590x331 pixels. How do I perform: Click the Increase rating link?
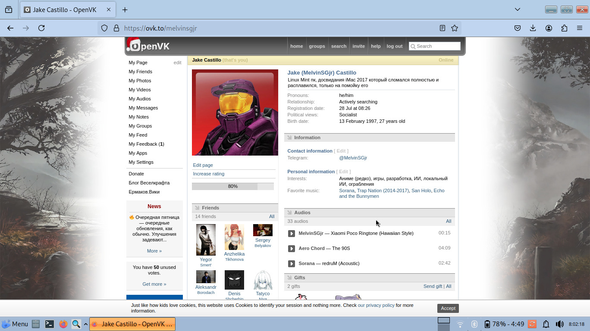(209, 174)
